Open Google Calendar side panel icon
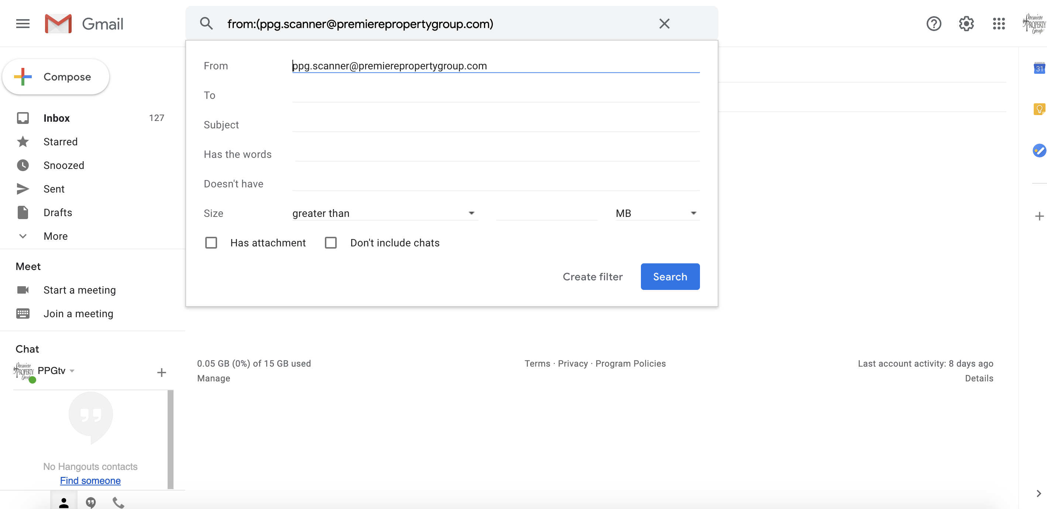 point(1039,68)
